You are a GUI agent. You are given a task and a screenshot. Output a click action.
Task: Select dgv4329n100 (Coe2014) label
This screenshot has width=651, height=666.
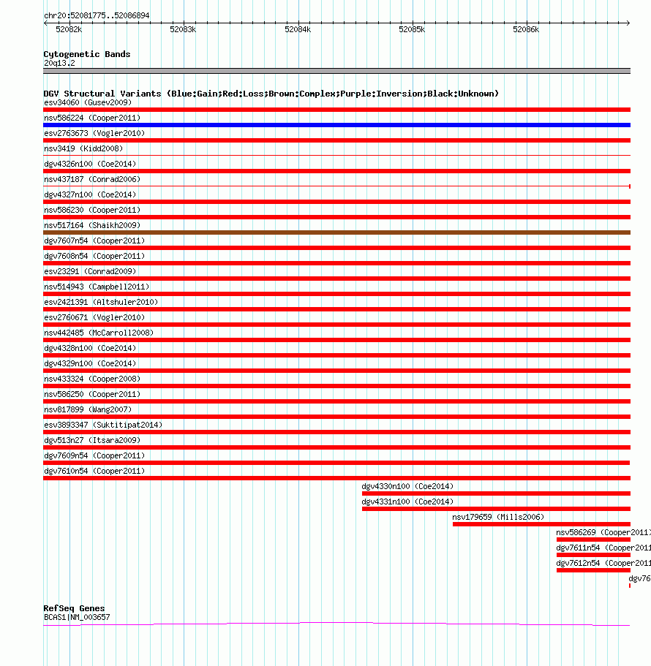(90, 363)
